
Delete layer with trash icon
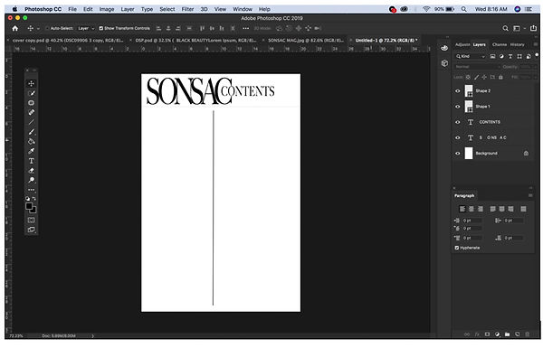click(x=527, y=334)
